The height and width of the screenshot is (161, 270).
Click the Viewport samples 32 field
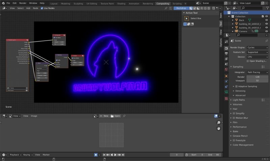pyautogui.click(x=258, y=81)
